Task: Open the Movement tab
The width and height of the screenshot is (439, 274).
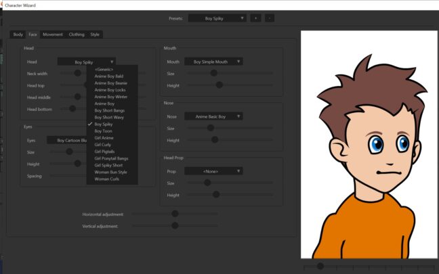Action: (x=52, y=34)
